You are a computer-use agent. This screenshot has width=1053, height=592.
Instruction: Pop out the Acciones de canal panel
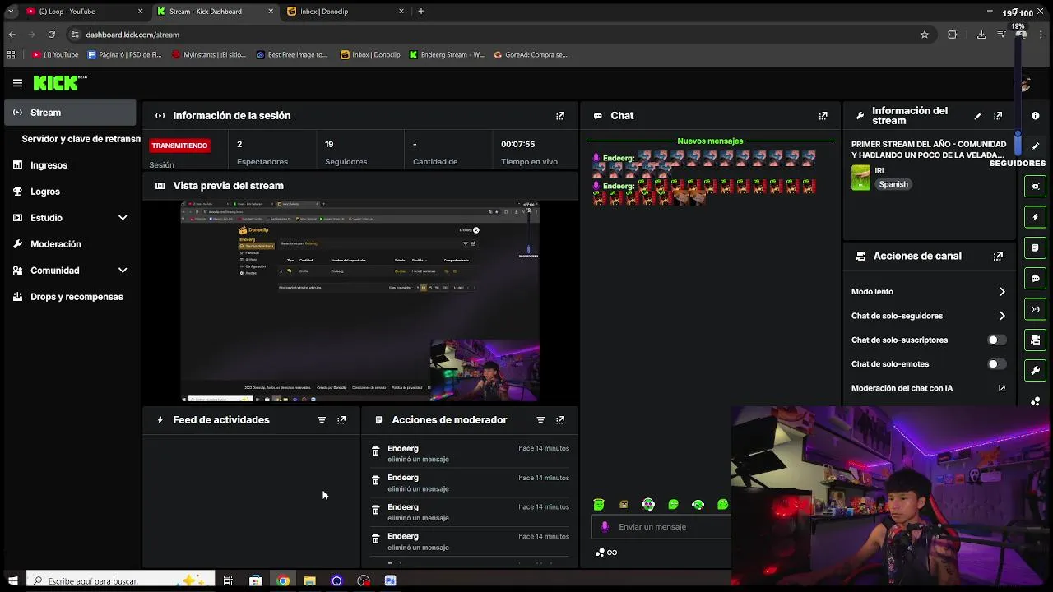click(x=998, y=256)
